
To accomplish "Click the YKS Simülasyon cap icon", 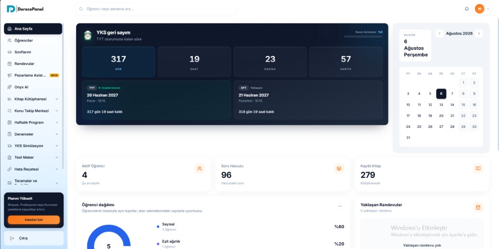I will (x=10, y=146).
